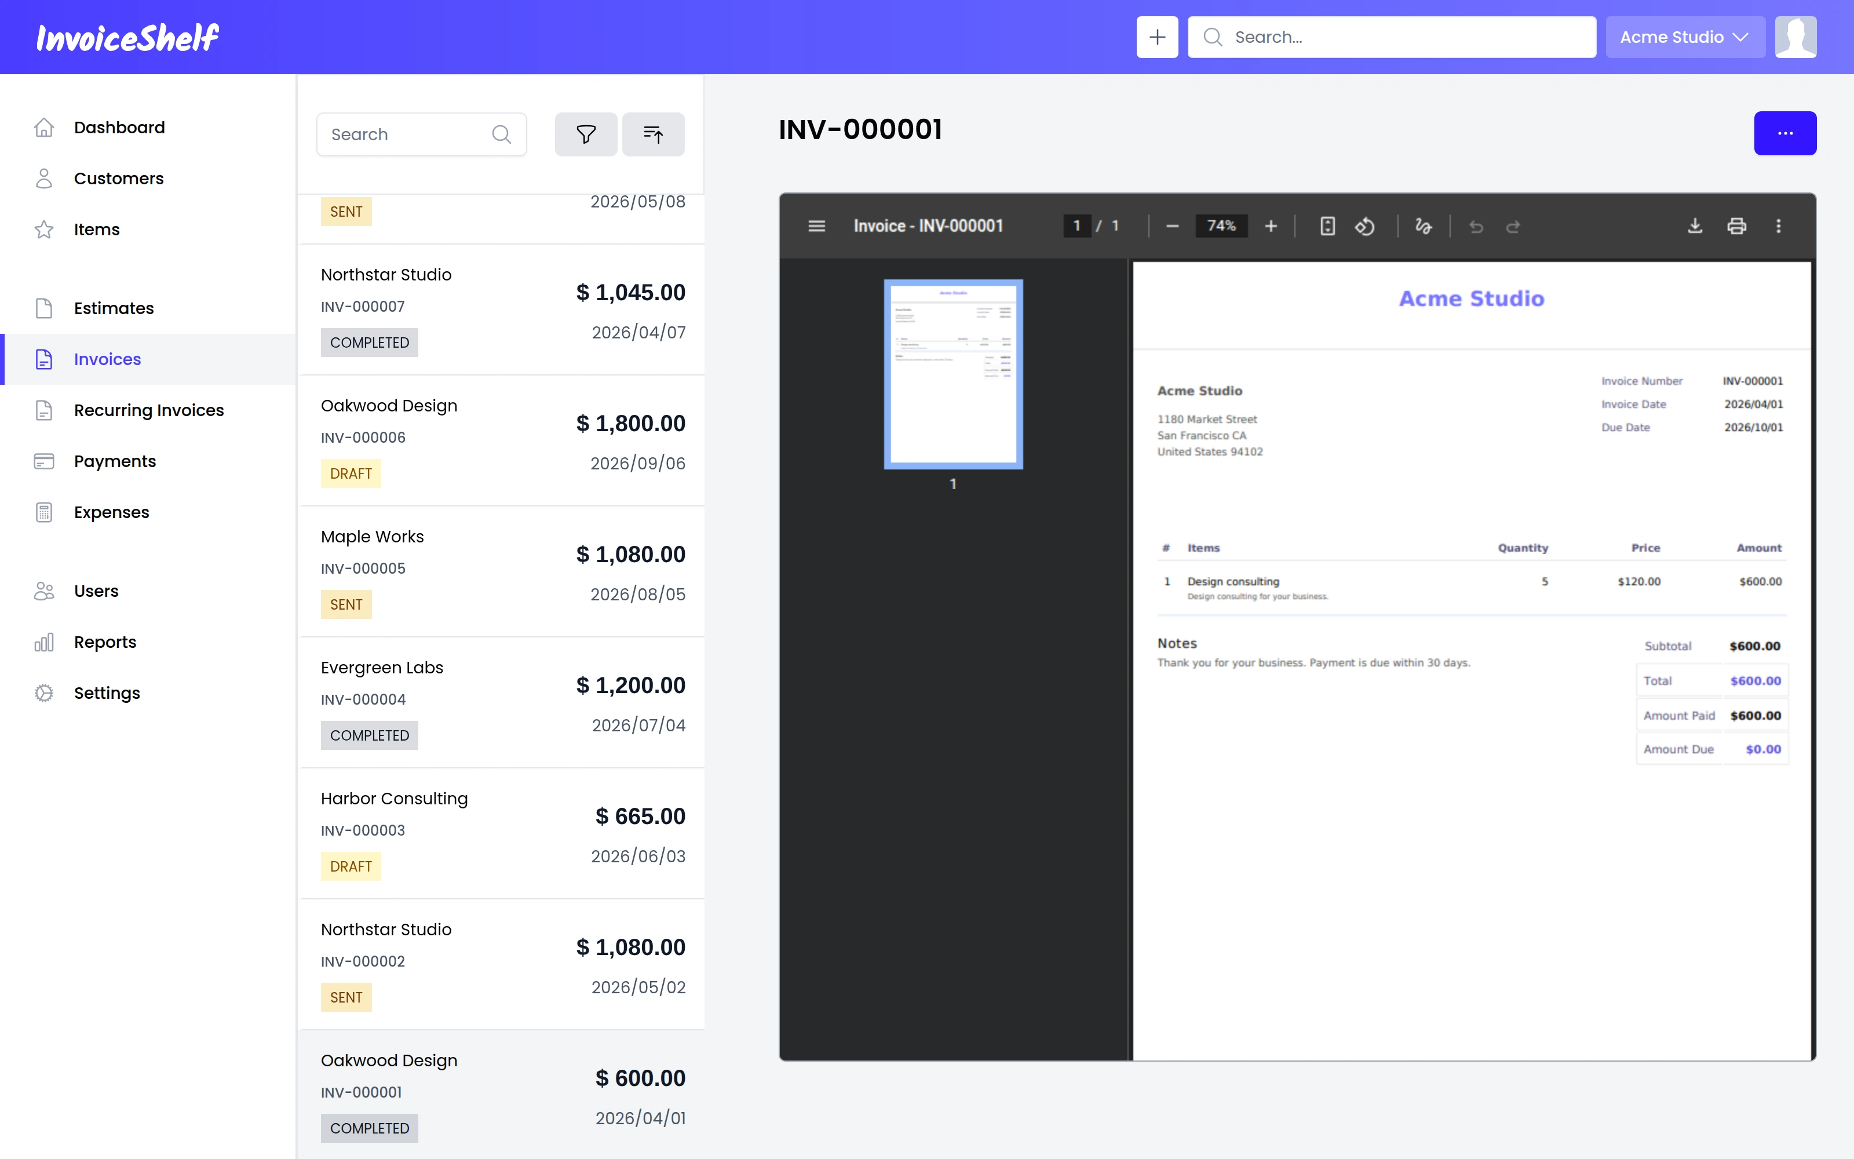Expand the Acme Studio company dropdown

pos(1685,37)
